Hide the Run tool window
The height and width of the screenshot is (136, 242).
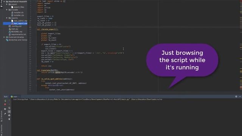[x=240, y=97]
